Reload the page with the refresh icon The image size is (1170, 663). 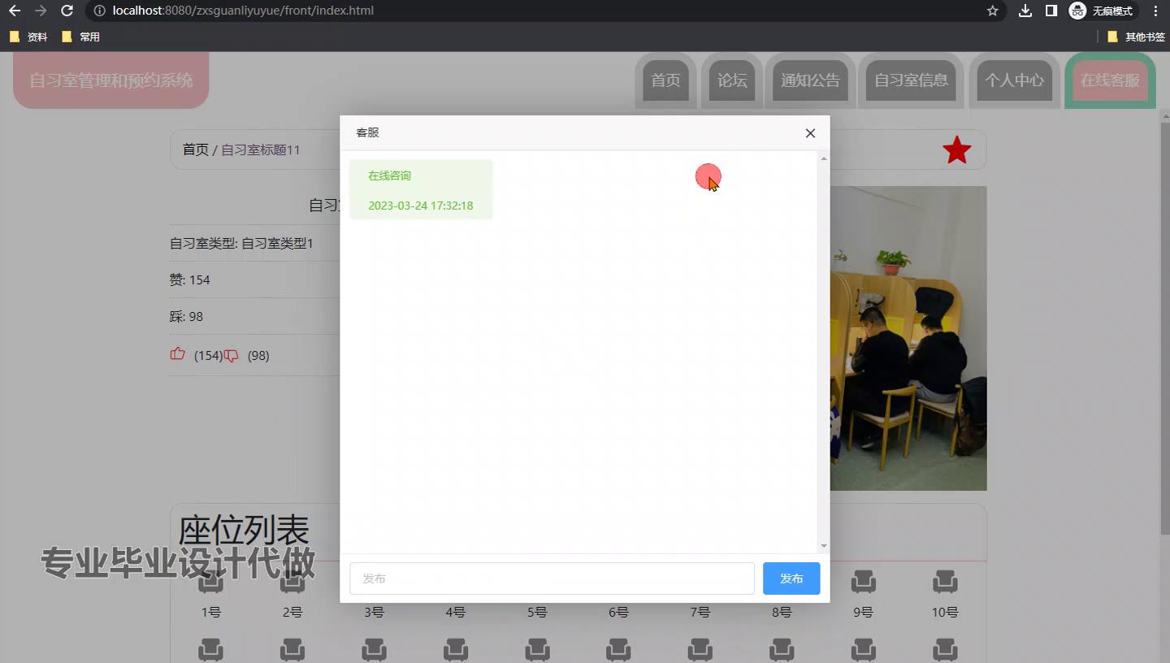point(67,11)
